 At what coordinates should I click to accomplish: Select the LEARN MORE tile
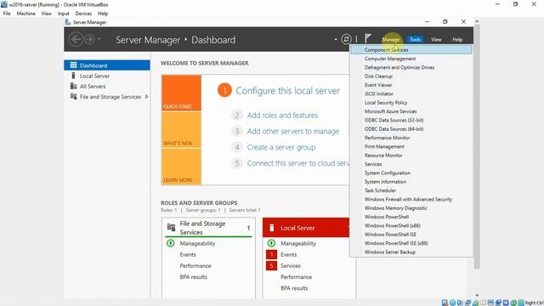click(x=181, y=167)
